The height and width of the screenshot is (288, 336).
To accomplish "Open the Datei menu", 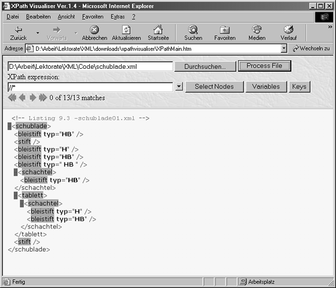I will 13,17.
